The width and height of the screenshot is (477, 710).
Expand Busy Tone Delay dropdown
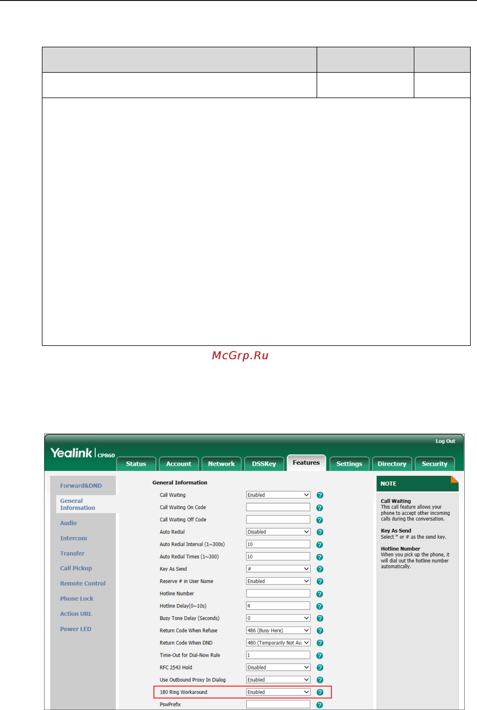[278, 618]
